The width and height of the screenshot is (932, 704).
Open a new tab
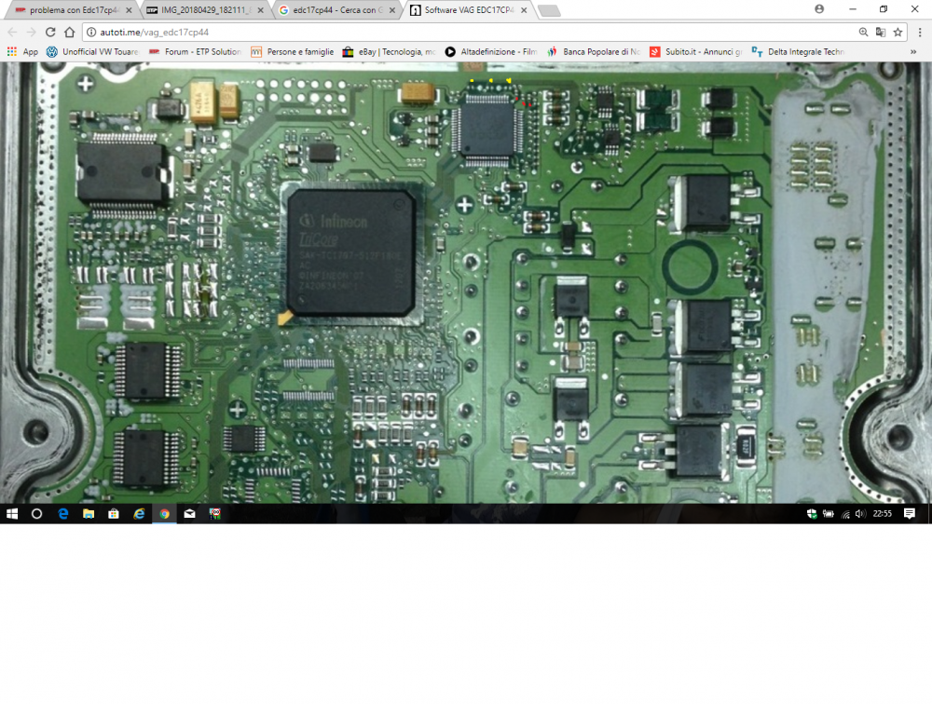point(549,11)
